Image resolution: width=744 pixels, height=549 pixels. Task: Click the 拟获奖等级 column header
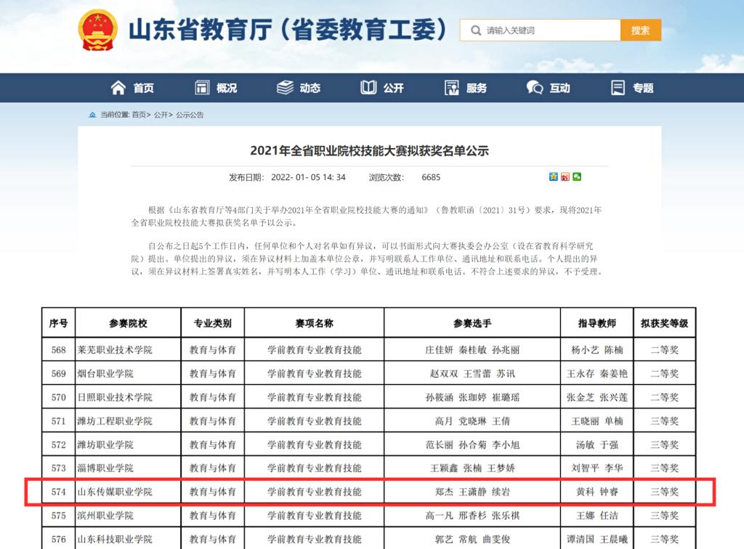[x=664, y=323]
